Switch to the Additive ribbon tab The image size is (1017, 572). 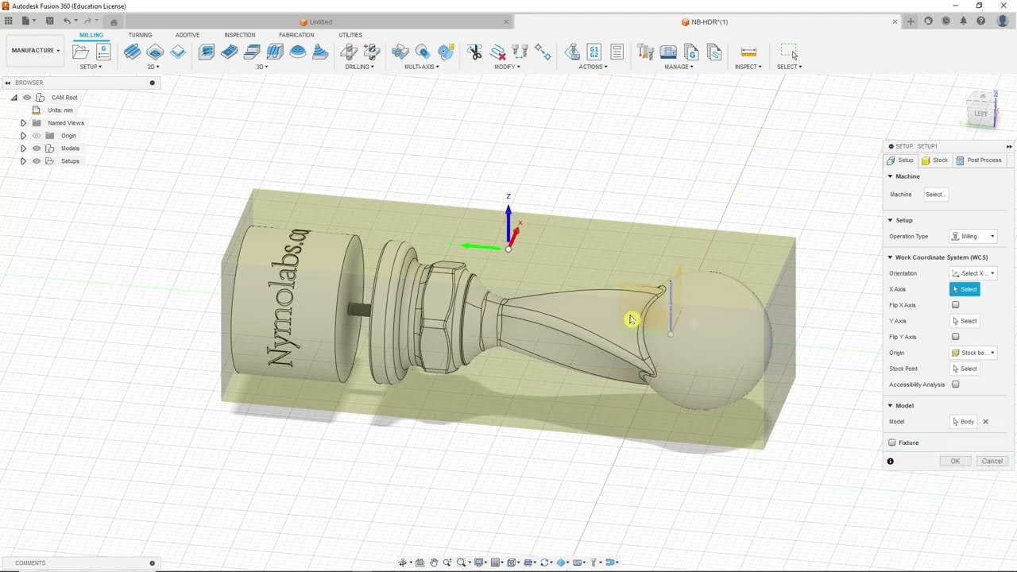[188, 35]
